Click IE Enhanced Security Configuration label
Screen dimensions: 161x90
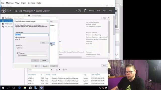click(x=96, y=39)
